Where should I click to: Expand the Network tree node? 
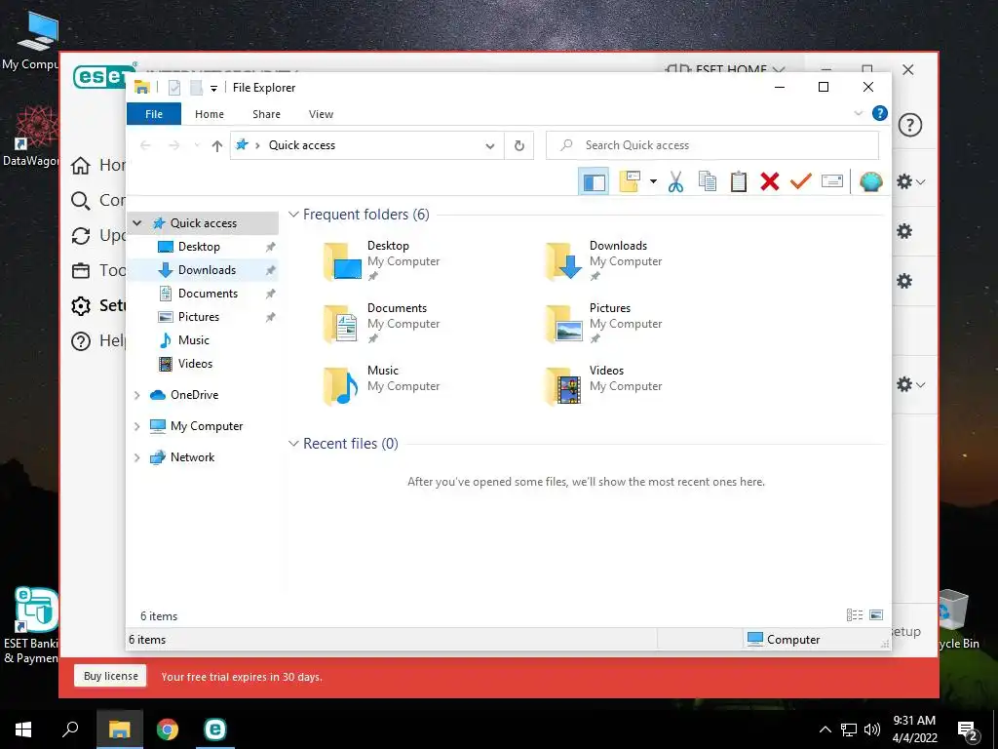136,458
